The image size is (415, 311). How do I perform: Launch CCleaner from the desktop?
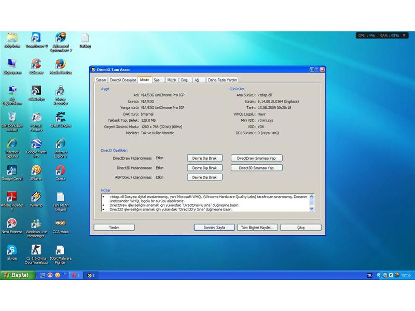[36, 66]
